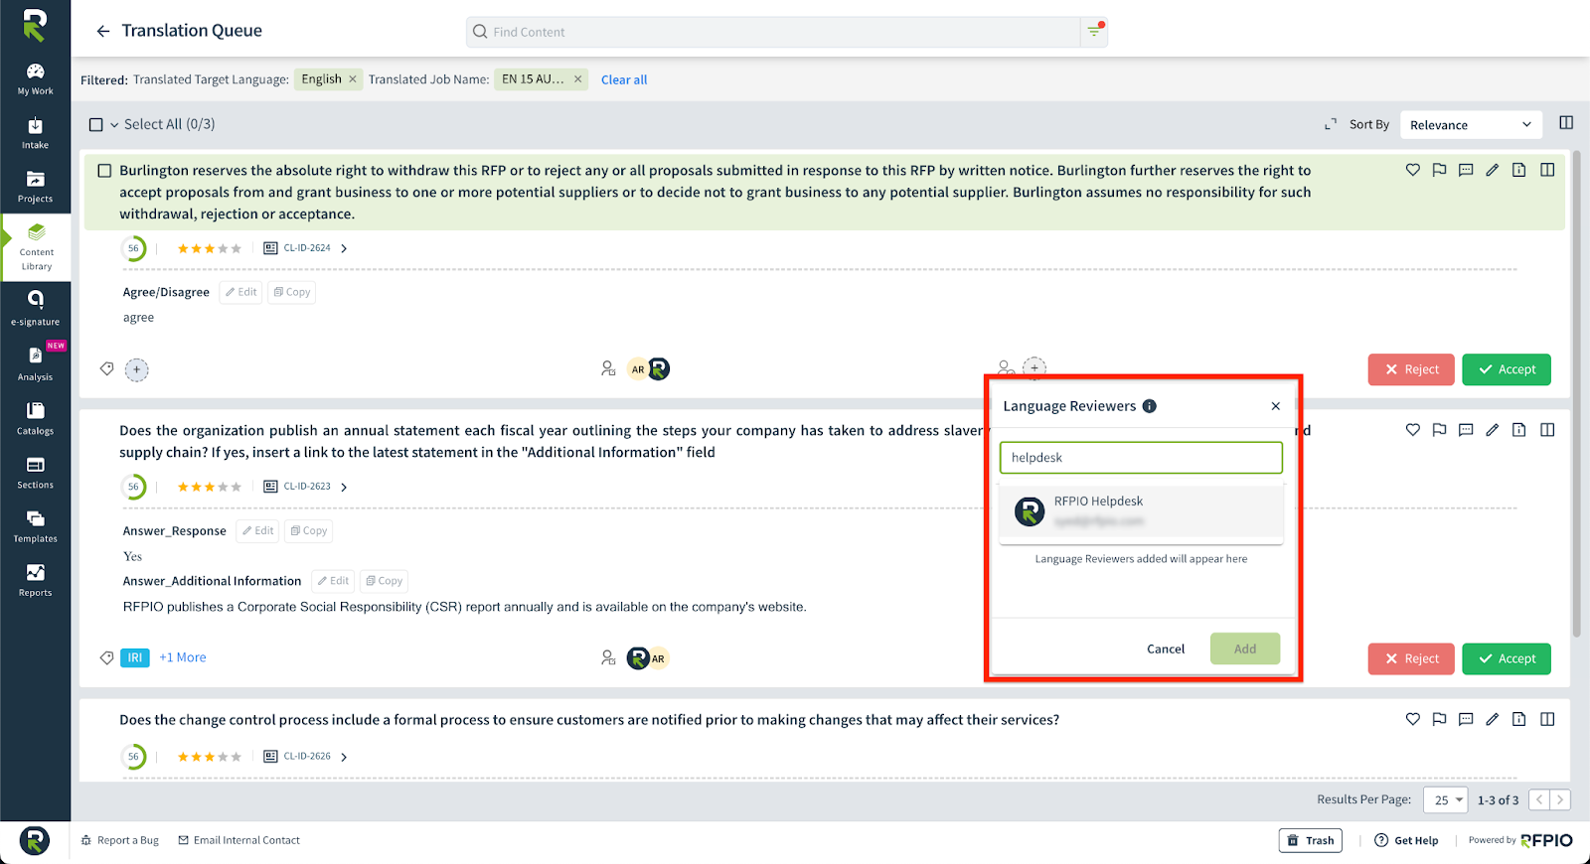Expand the CL-ID-2623 chevron

[x=344, y=488]
